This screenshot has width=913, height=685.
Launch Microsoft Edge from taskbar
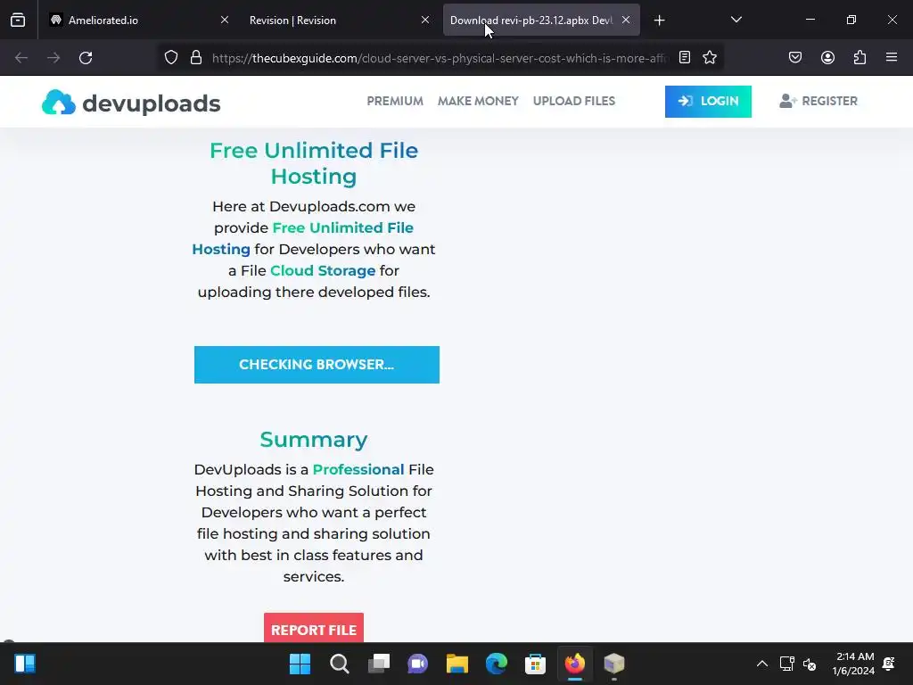point(496,664)
